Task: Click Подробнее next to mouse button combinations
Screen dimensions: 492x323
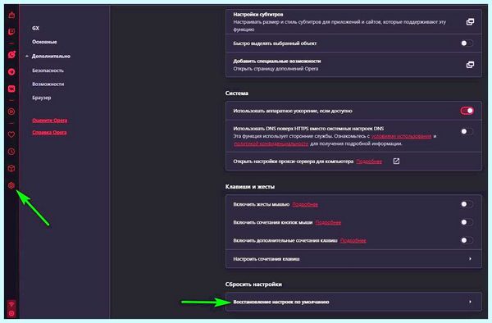Action: click(328, 223)
